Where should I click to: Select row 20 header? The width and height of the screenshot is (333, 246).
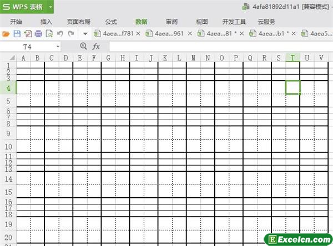click(8, 237)
